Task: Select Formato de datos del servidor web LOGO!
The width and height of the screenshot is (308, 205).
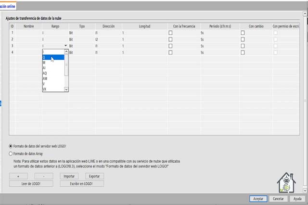Action: coord(12,146)
